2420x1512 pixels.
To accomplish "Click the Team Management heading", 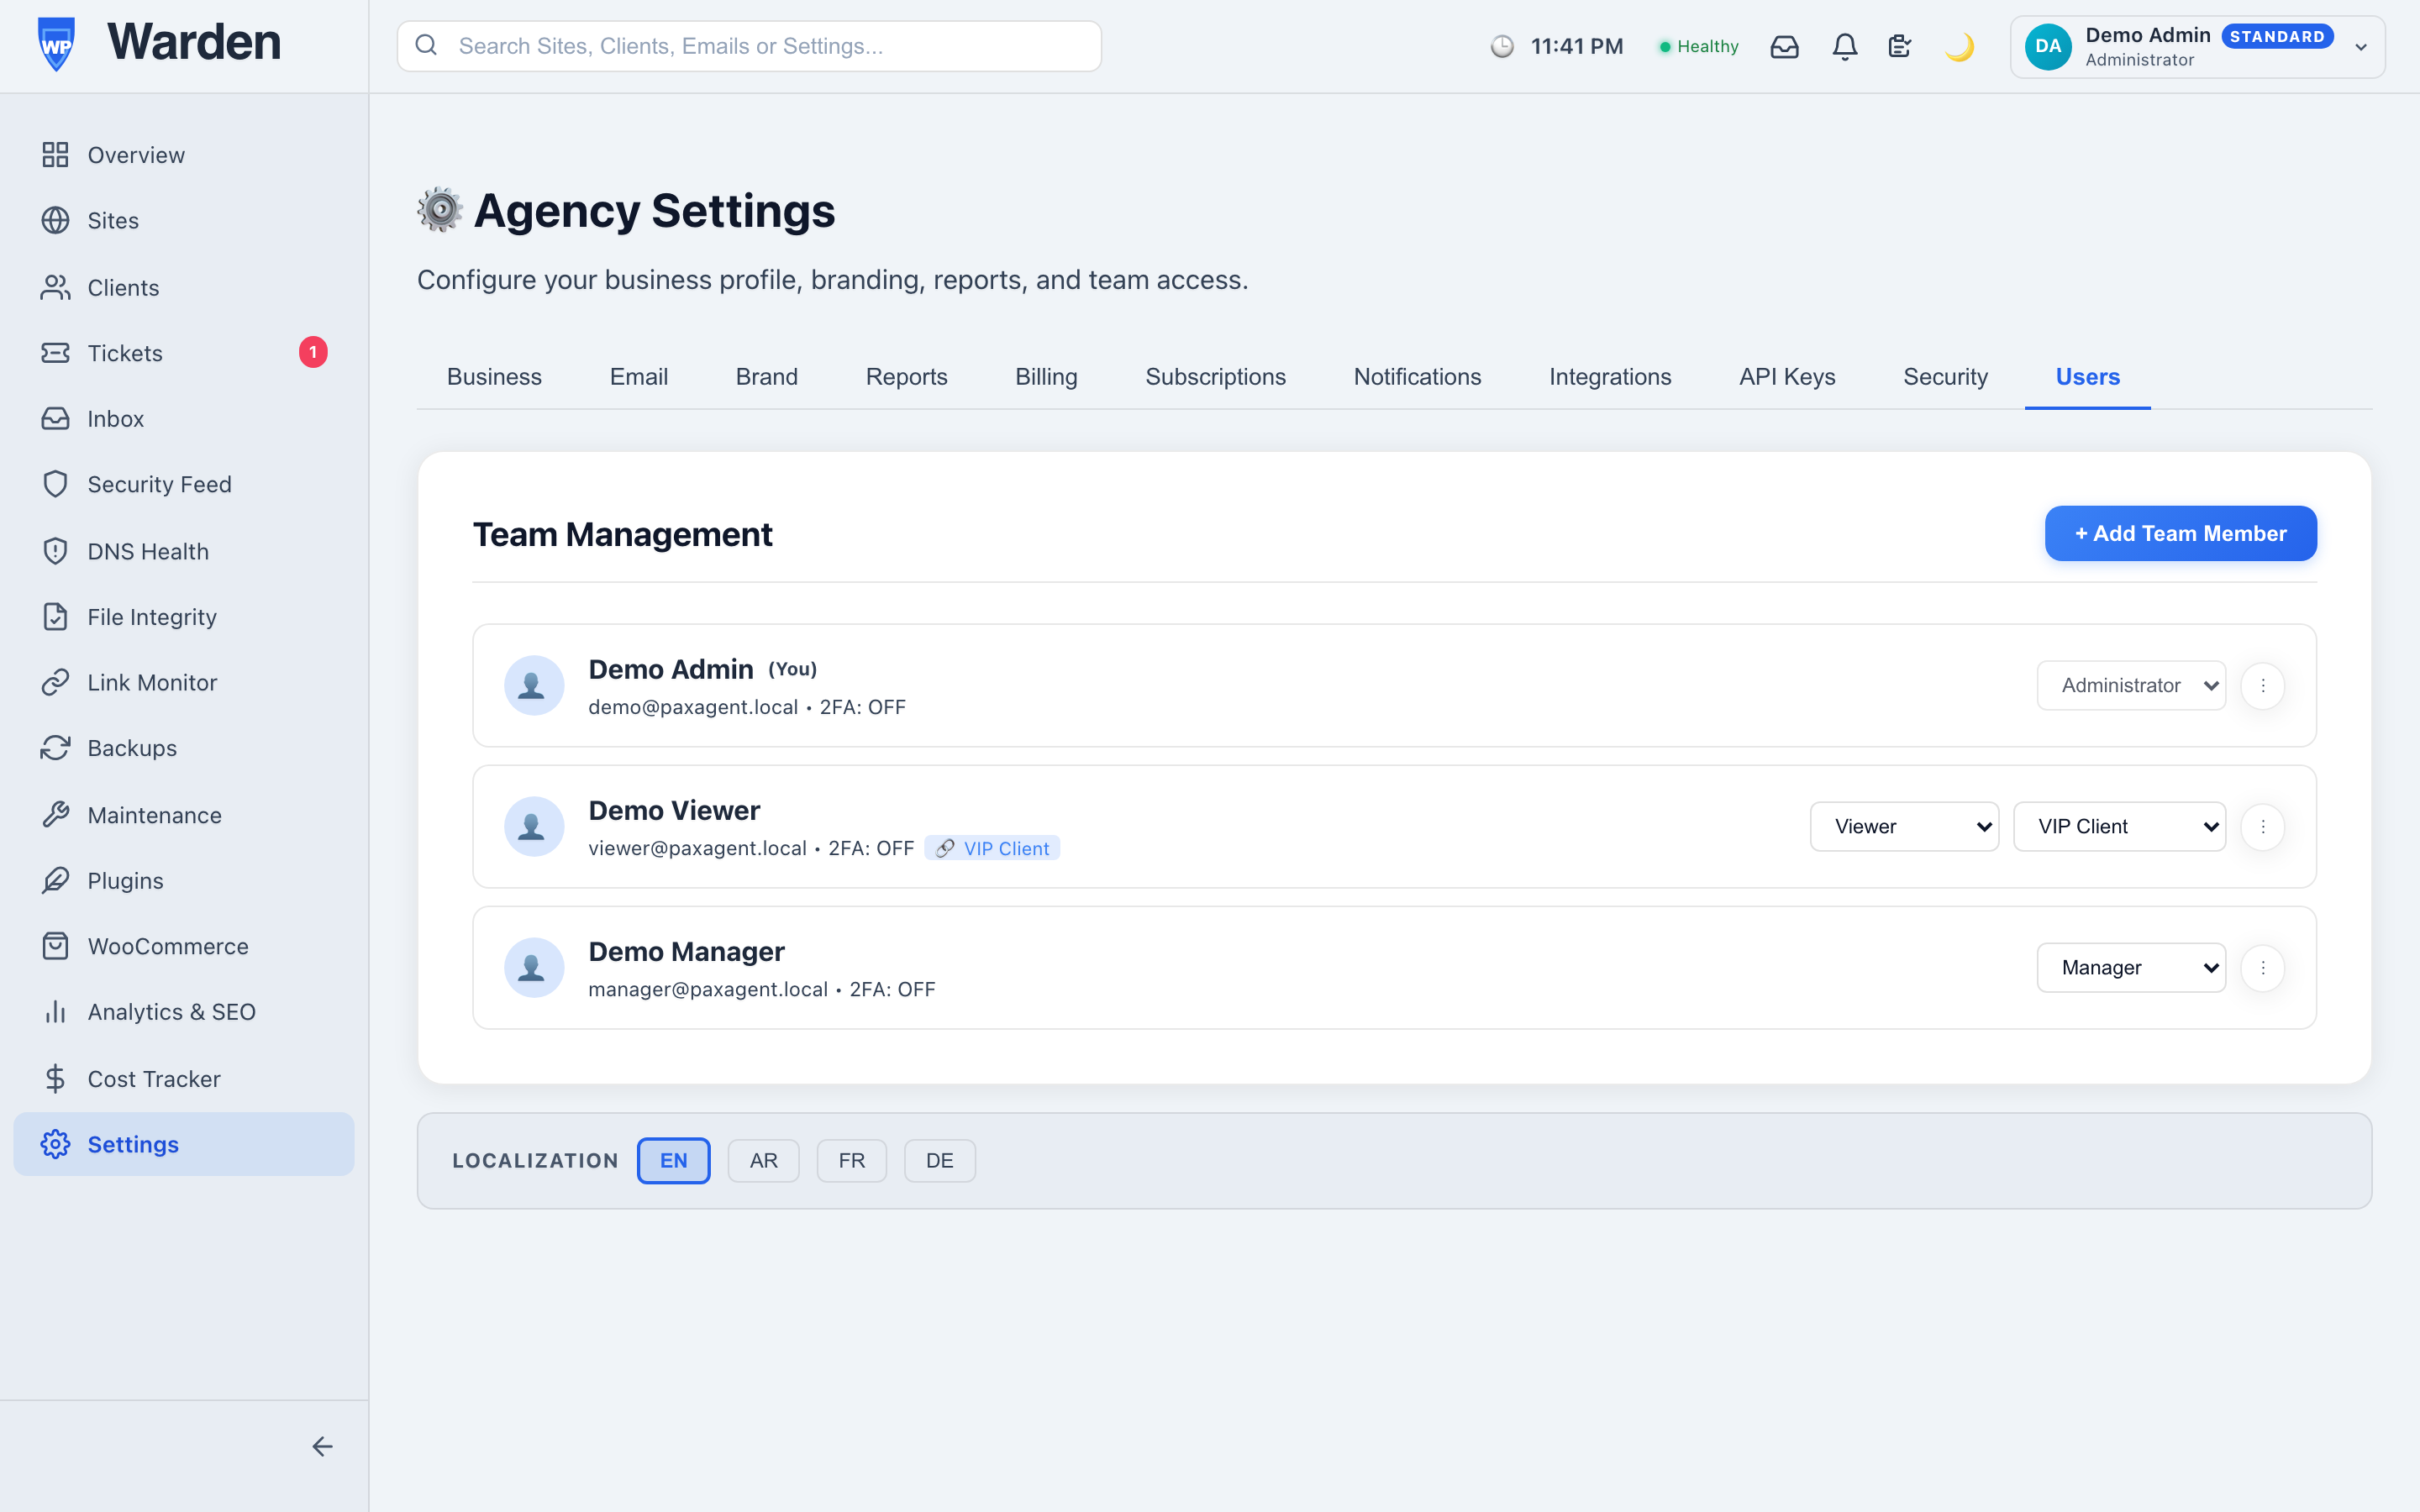I will pos(622,534).
